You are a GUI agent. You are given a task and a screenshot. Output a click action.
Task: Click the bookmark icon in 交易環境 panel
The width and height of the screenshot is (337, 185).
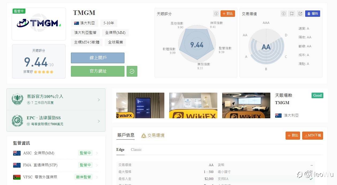pos(292,14)
